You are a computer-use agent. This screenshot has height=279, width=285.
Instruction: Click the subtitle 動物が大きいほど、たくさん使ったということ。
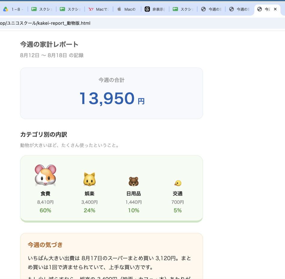pyautogui.click(x=70, y=145)
